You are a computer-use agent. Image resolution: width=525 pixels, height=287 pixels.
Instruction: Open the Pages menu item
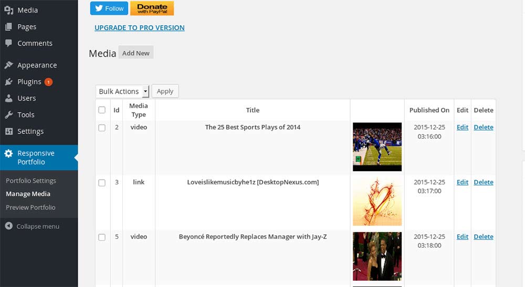27,27
